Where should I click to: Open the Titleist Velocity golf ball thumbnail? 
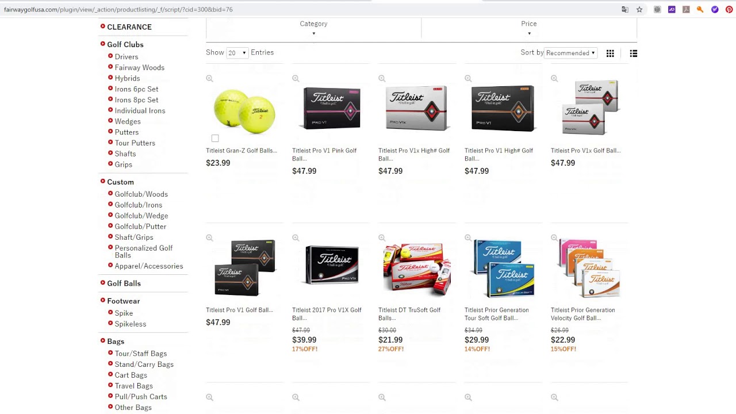tap(589, 269)
